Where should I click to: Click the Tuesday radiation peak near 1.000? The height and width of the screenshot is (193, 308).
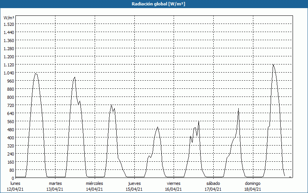pyautogui.click(x=75, y=77)
